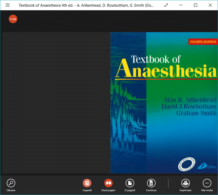Click the author name Graham Smith
This screenshot has height=195, width=218.
196,113
